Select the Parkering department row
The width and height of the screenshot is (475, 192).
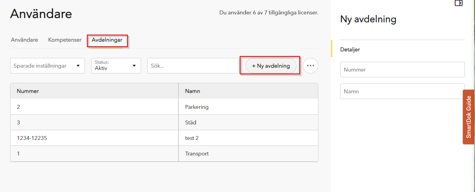click(x=164, y=107)
